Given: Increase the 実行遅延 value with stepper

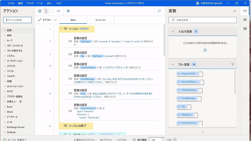Looking at the screenshot, I should (162, 138).
